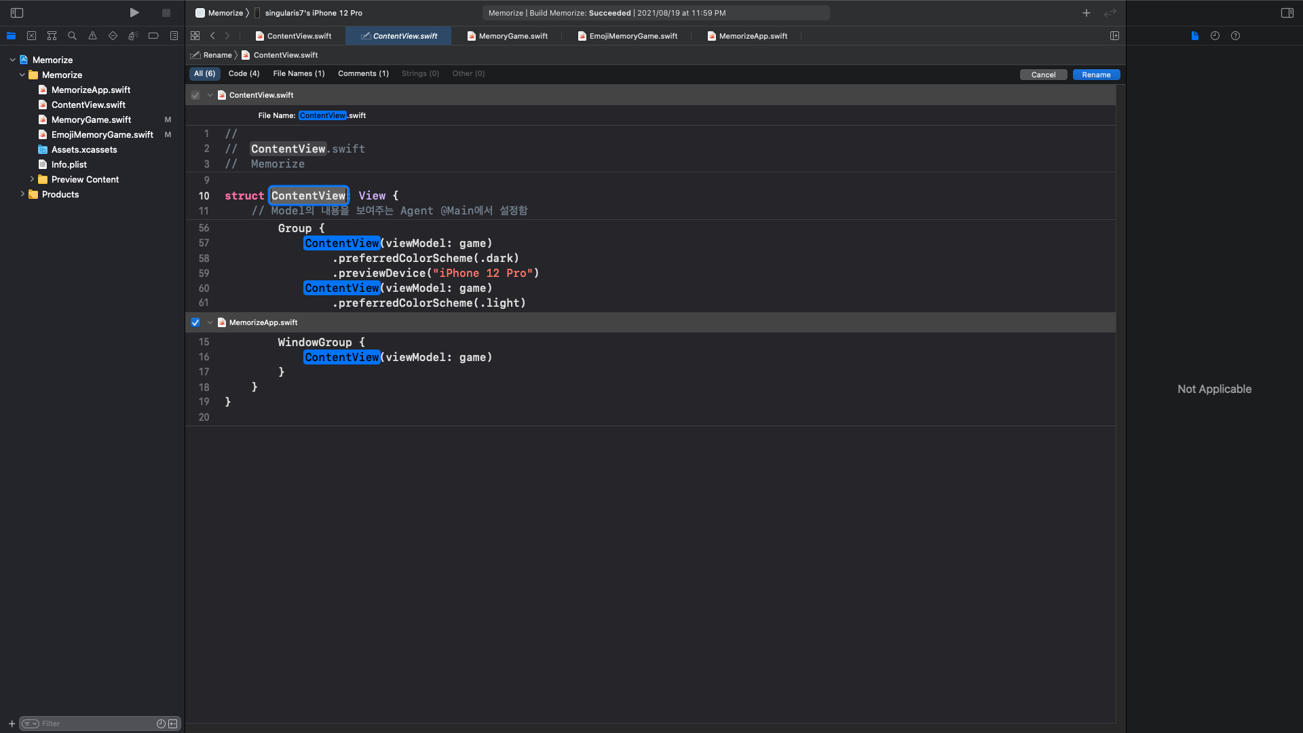The image size is (1303, 733).
Task: Open the Breakpoint navigator icon
Action: point(153,36)
